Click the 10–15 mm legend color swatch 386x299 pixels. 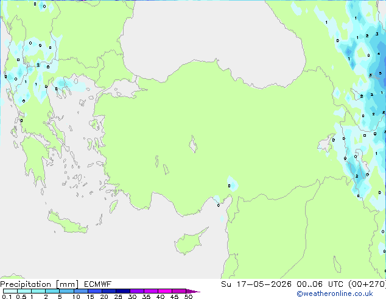(x=80, y=291)
